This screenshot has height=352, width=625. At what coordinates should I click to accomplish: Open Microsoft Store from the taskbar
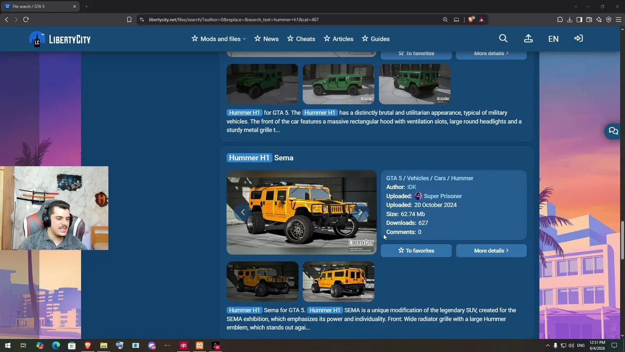tap(72, 346)
